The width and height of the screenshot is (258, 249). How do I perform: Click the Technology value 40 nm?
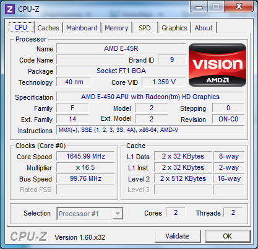point(74,82)
